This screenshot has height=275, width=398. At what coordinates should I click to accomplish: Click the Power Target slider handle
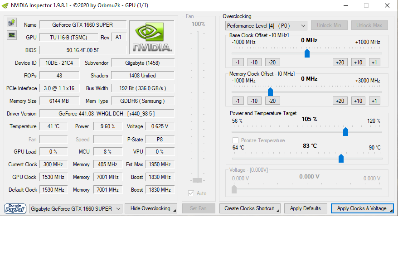[345, 132]
